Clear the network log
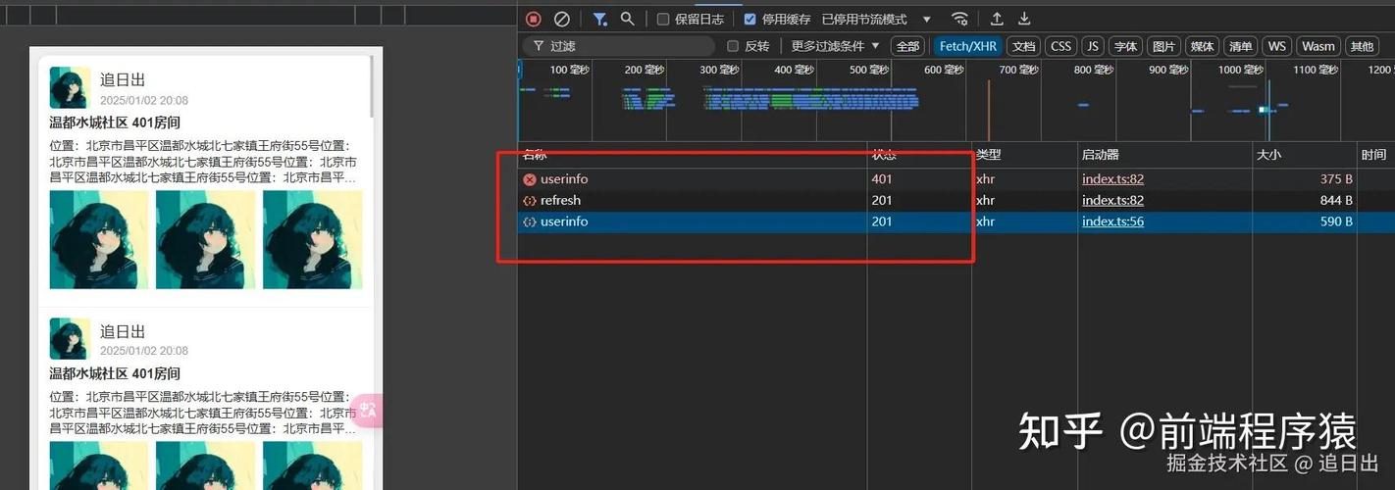 pyautogui.click(x=561, y=19)
